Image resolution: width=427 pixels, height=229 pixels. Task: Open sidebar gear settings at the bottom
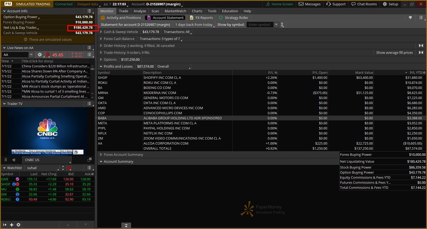(x=19, y=225)
